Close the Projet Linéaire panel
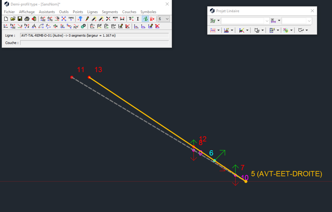This screenshot has width=332, height=212. coord(312,11)
